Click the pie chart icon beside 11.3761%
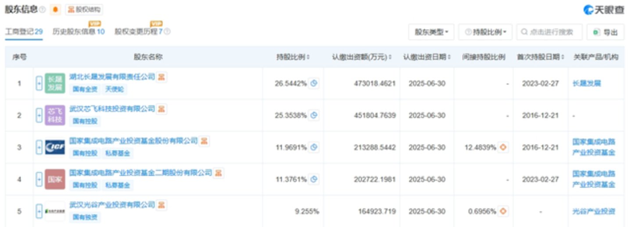This screenshot has height=227, width=631. click(314, 179)
